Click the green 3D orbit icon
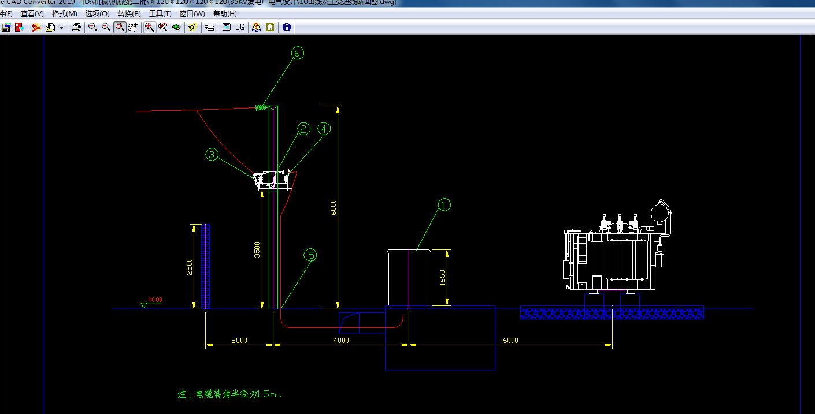 pyautogui.click(x=177, y=27)
